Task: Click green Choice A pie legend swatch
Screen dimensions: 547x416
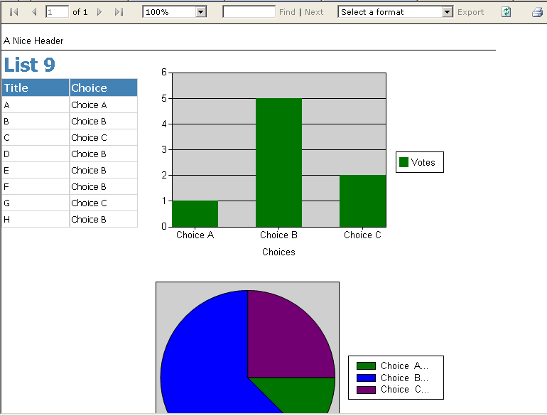Action: tap(366, 366)
